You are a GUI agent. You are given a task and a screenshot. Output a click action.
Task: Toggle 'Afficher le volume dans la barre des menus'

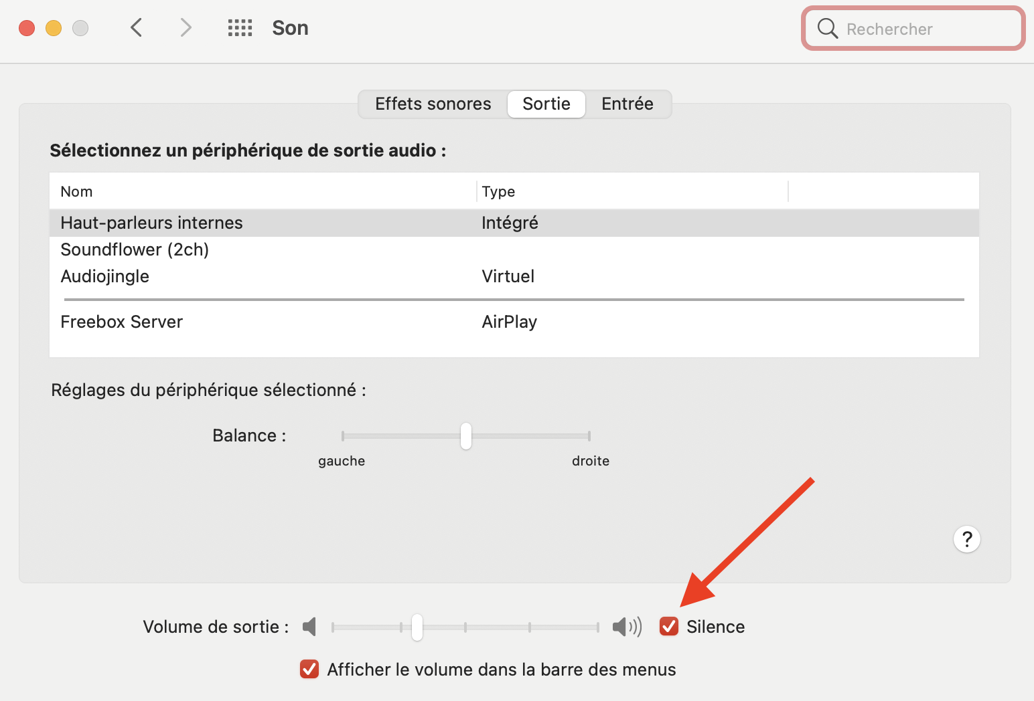(309, 669)
